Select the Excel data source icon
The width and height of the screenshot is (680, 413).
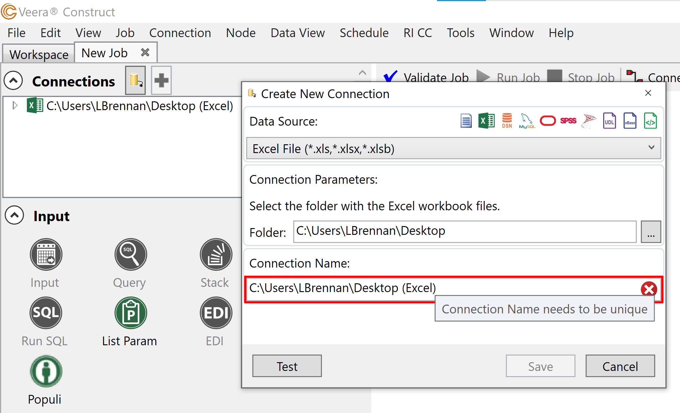[x=486, y=121]
